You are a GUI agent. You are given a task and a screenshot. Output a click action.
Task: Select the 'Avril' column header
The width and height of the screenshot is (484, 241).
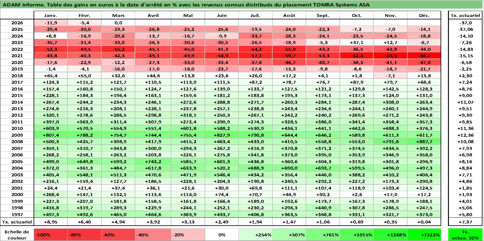tap(153, 15)
